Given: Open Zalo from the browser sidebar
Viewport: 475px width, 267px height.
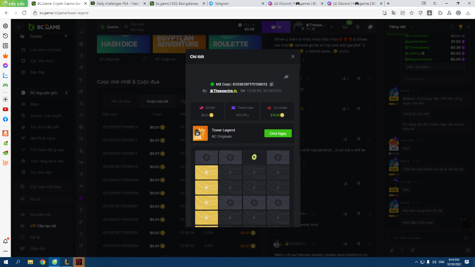Looking at the screenshot, I should click(6, 75).
